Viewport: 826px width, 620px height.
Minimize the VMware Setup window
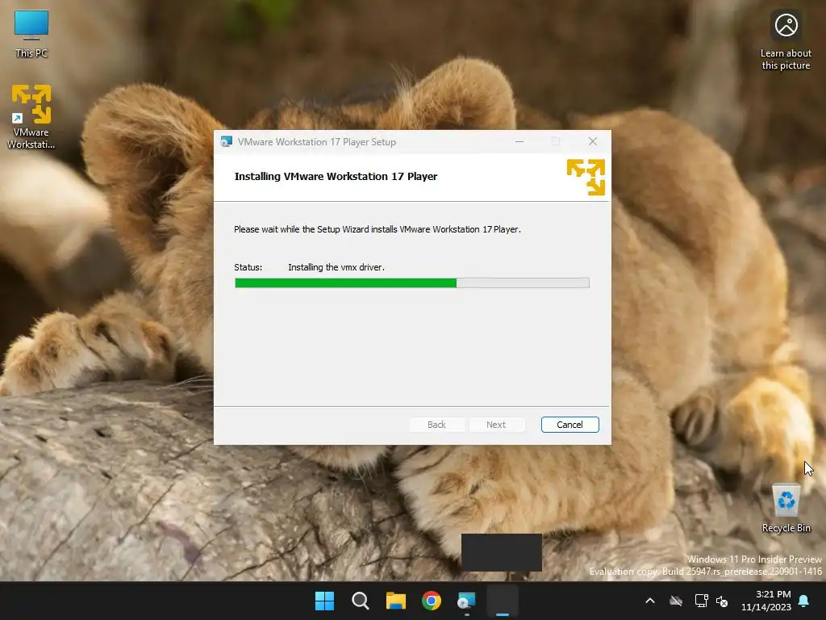point(519,142)
